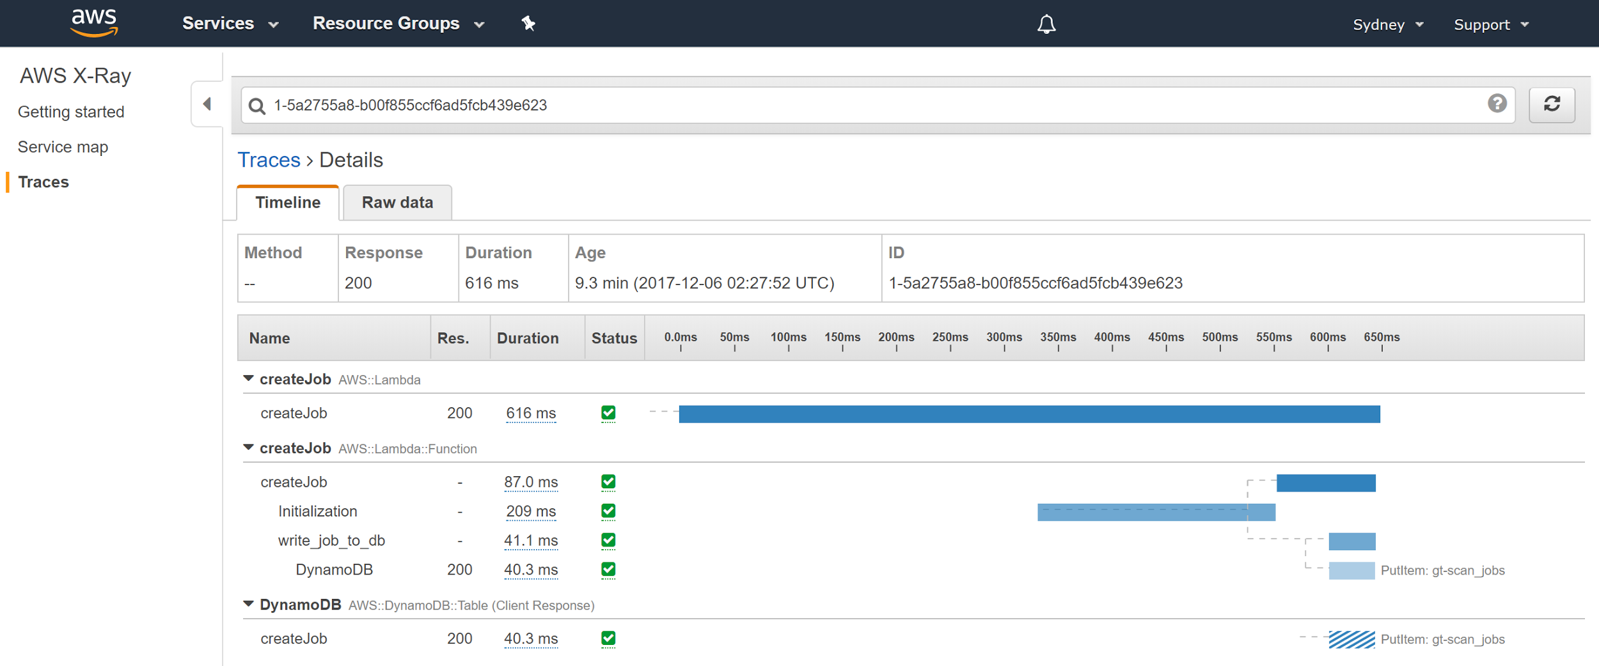Click the status check for createJob 87.0 ms
Screen dimensions: 1599x666
coord(608,482)
